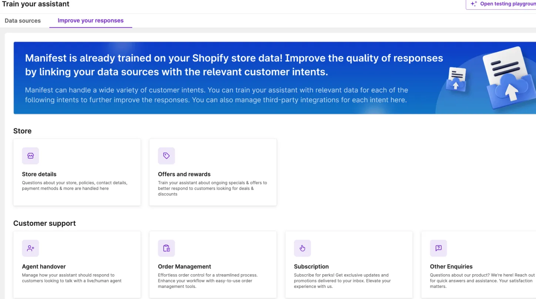Screen dimensions: 536x299
Task: Click the Offers and rewards description text
Action: click(x=212, y=188)
